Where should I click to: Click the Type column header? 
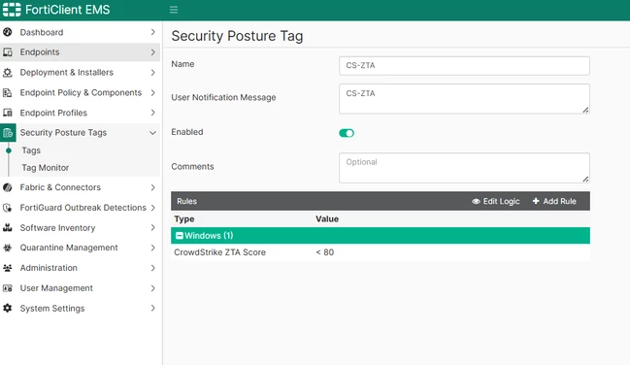pyautogui.click(x=184, y=219)
